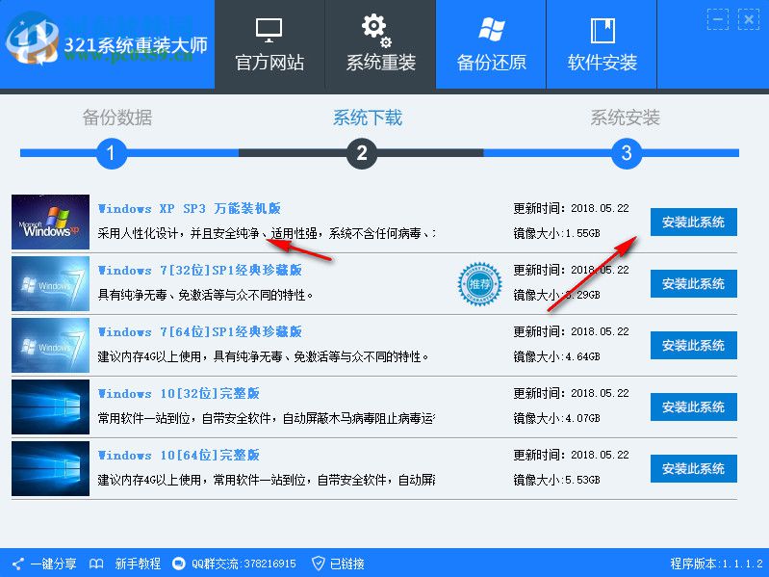Click 镜像大小:4.64GB text
Screen dimensions: 769x577
coord(556,356)
